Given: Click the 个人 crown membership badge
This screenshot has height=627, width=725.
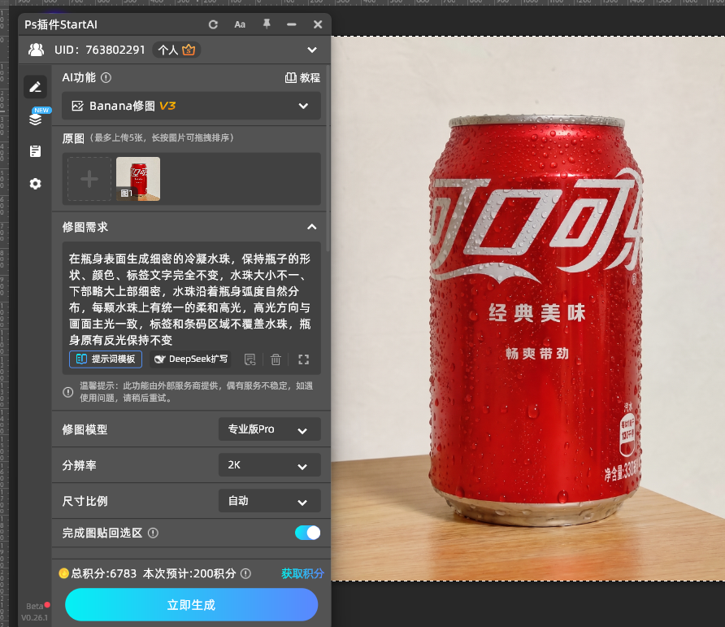Looking at the screenshot, I should (x=176, y=50).
